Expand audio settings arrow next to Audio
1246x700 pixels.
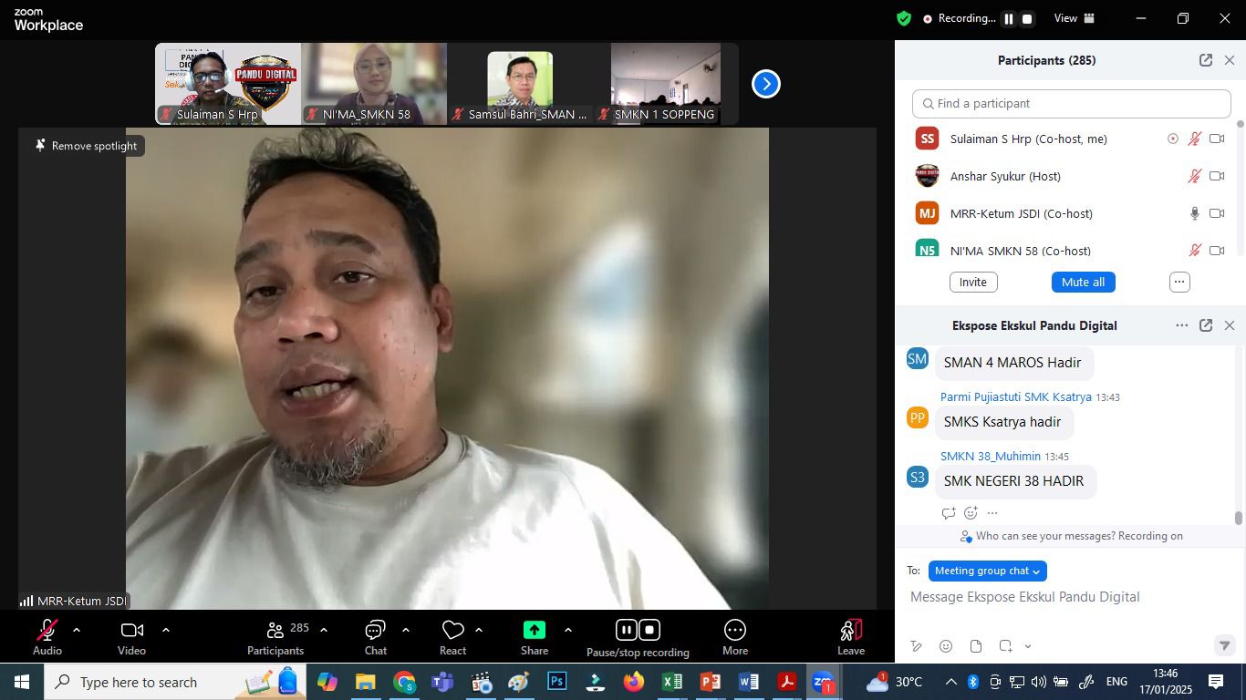(x=77, y=630)
